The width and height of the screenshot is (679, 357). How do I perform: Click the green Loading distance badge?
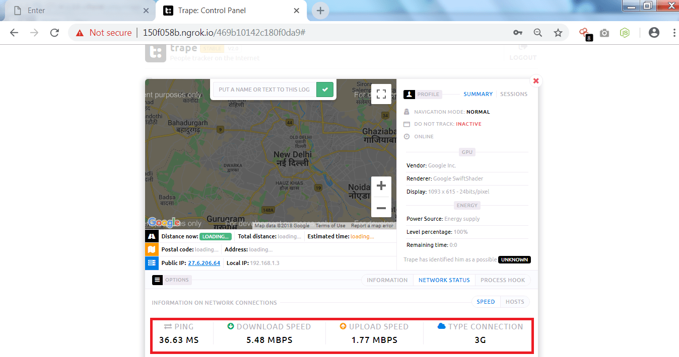(216, 236)
